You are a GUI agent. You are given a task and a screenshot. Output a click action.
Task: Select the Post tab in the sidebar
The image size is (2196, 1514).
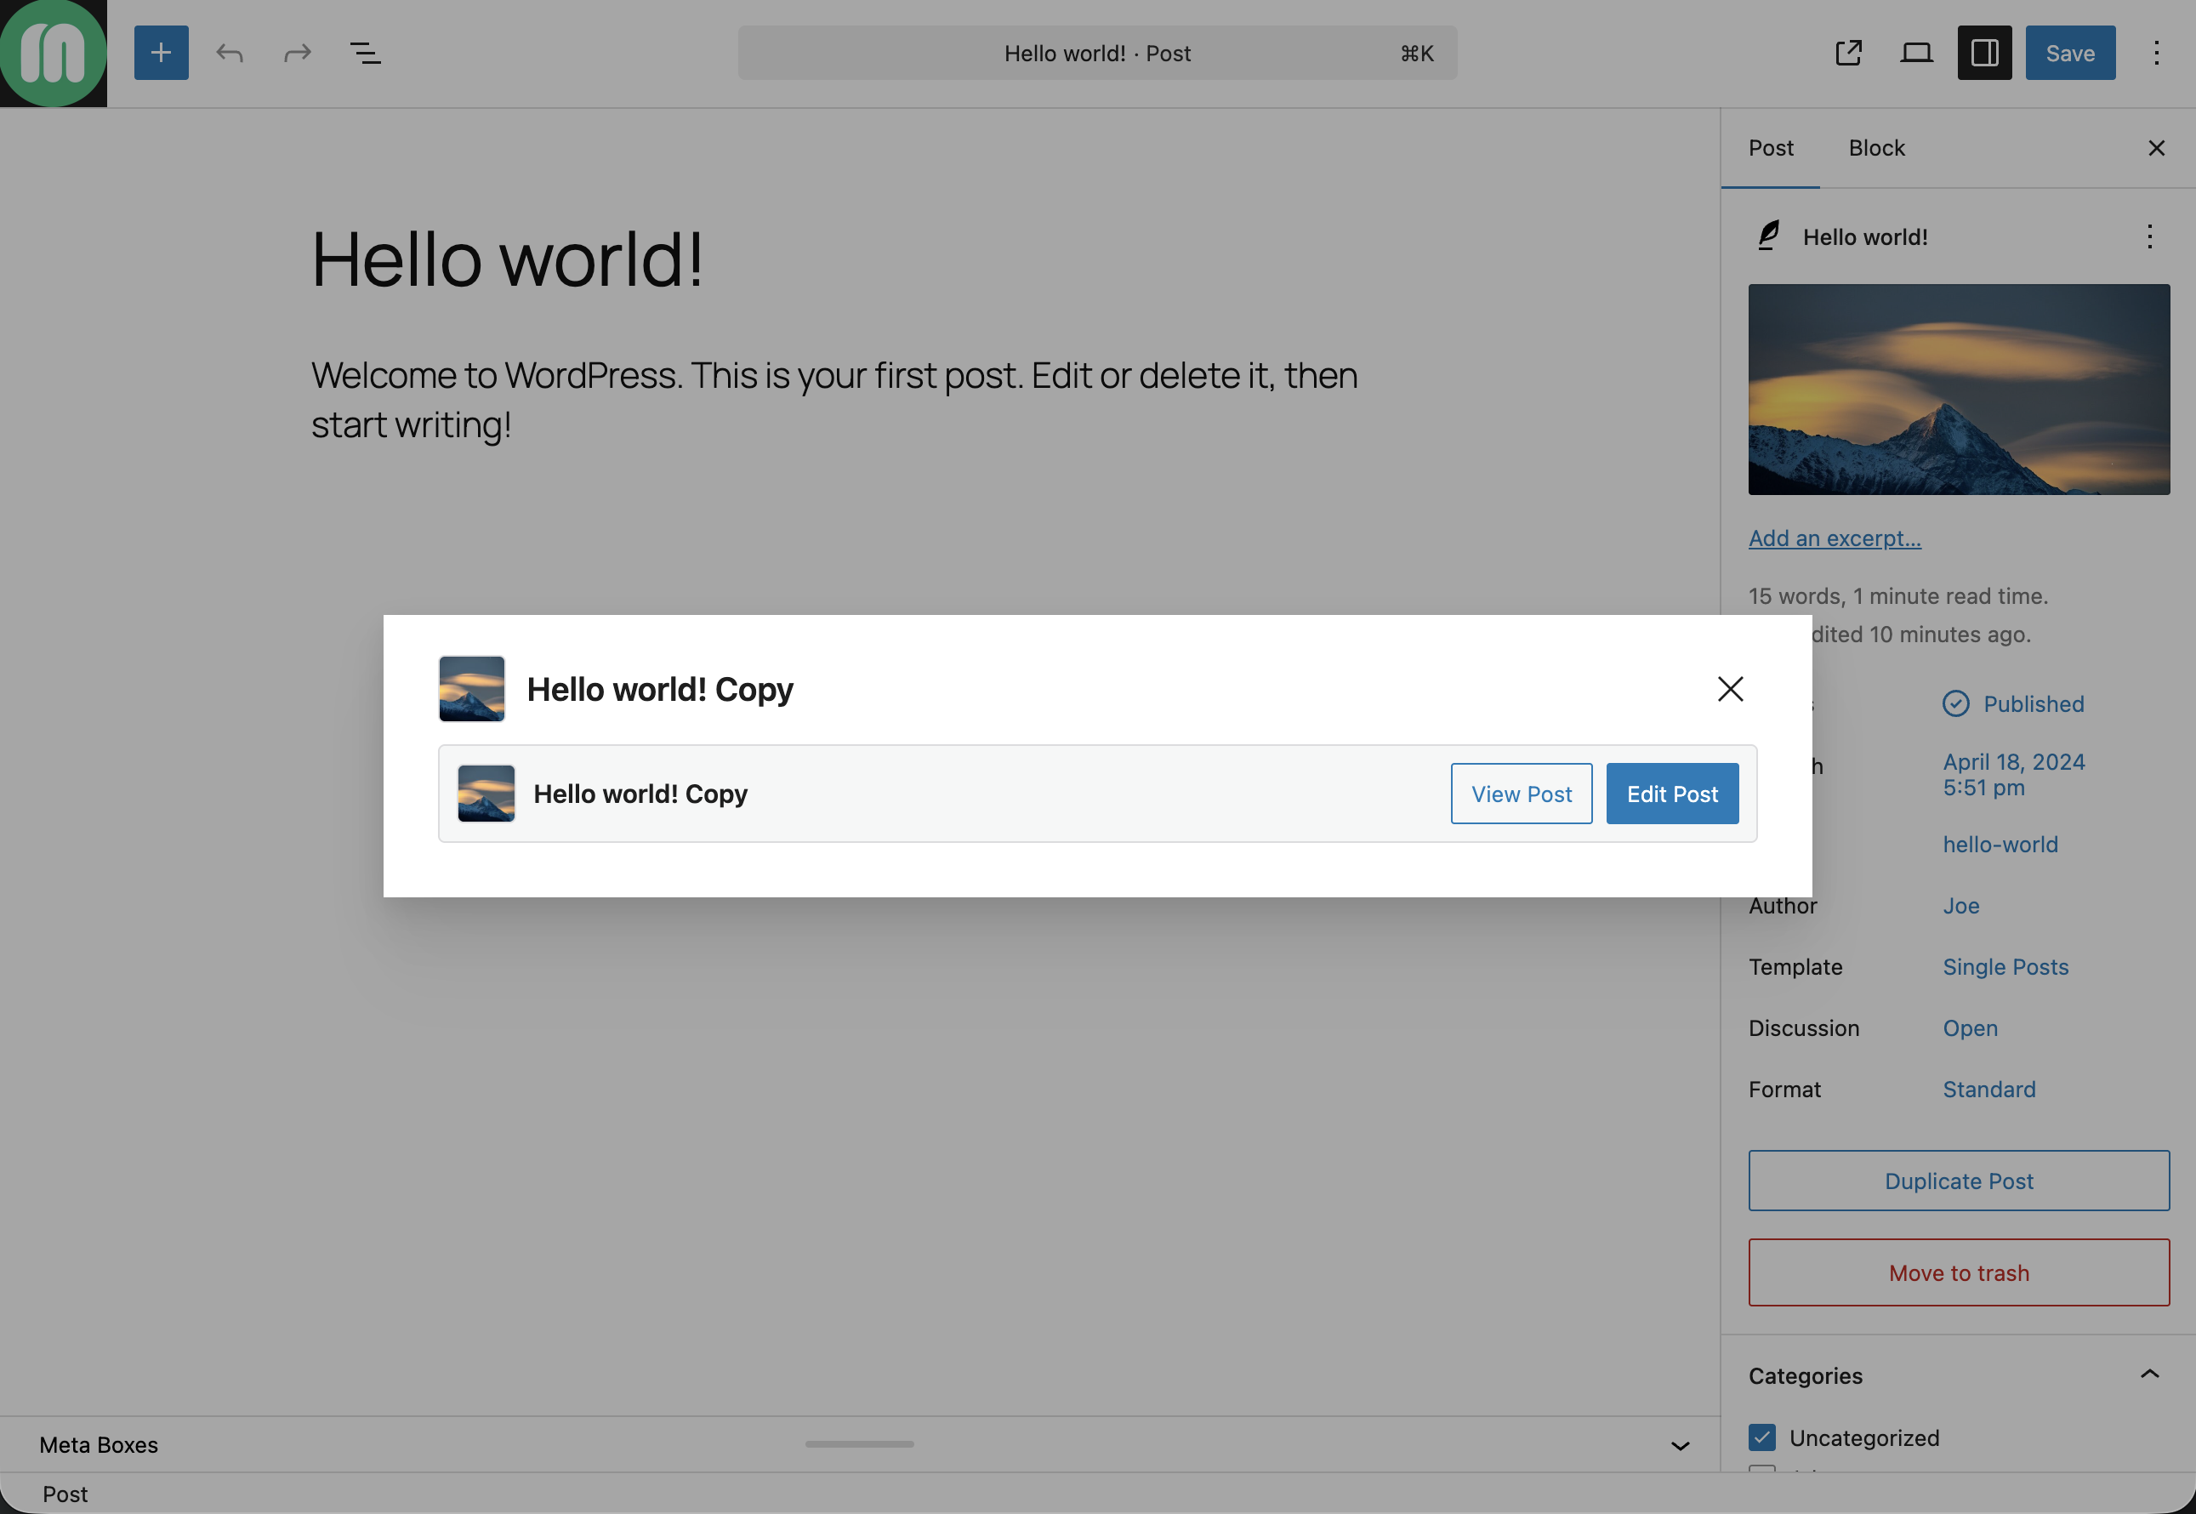[1771, 148]
